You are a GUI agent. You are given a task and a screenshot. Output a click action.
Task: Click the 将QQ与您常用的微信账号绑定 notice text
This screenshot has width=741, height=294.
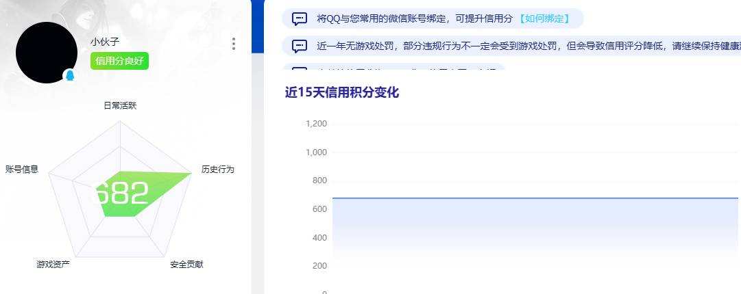415,19
